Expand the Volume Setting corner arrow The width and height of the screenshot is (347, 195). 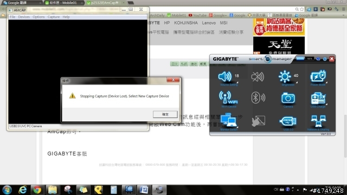237,82
